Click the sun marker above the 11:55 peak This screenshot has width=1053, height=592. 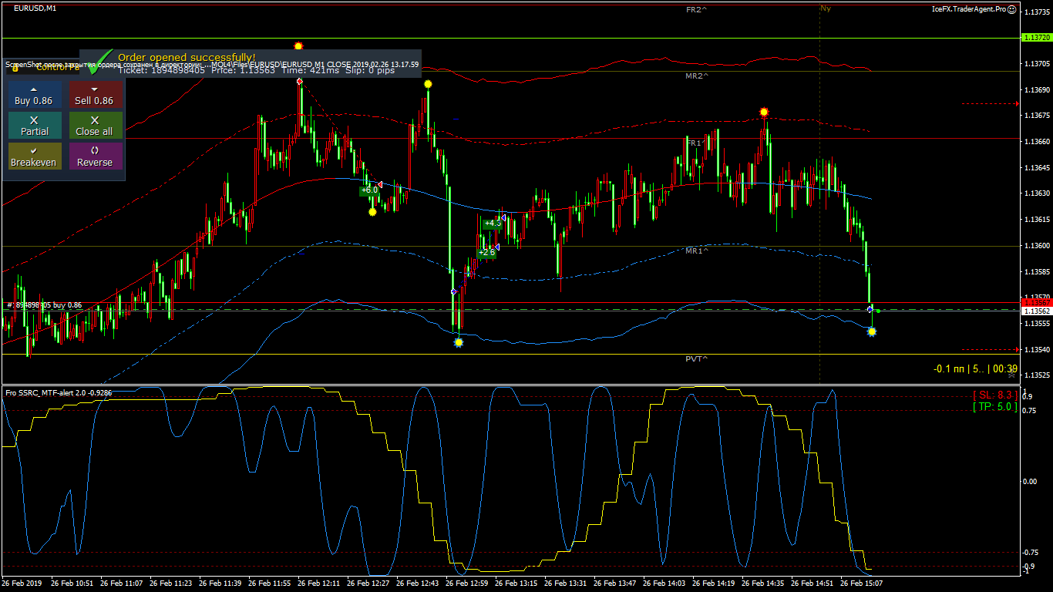[x=298, y=47]
